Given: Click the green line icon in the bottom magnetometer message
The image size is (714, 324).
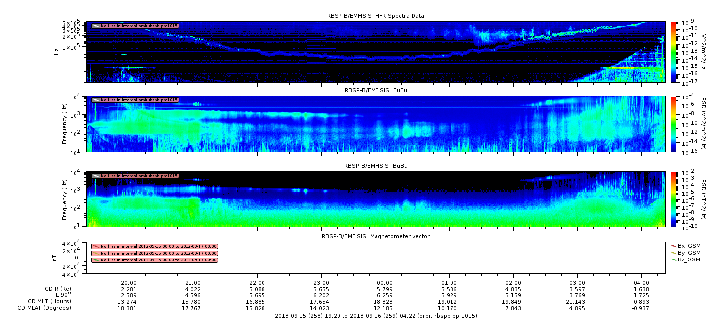Looking at the screenshot, I should tap(96, 260).
